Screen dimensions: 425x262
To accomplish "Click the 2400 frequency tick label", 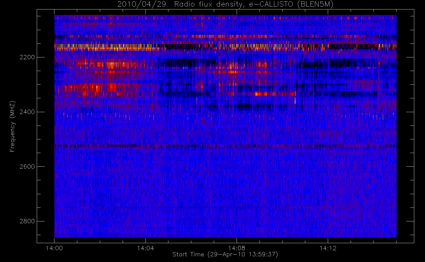I will [27, 112].
